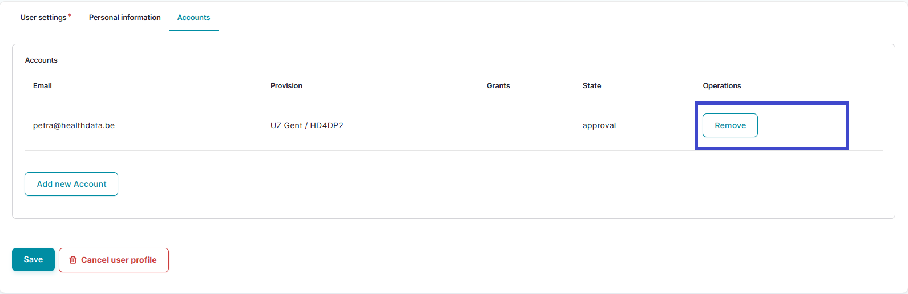
Task: Click the Provision column header
Action: click(x=286, y=86)
